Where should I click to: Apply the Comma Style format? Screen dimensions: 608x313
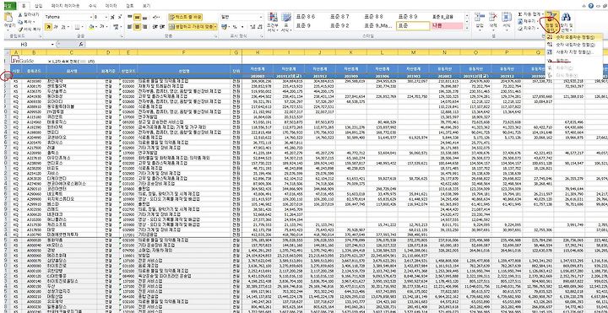[242, 27]
